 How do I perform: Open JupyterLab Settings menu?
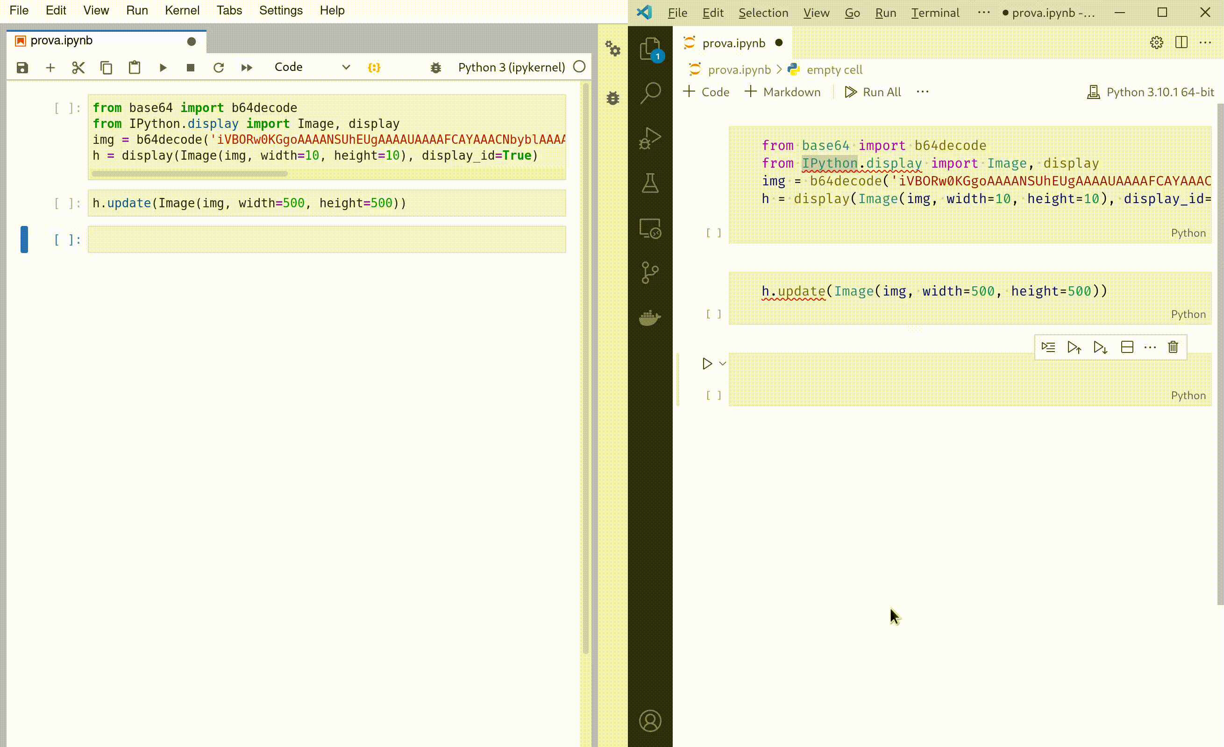tap(281, 10)
